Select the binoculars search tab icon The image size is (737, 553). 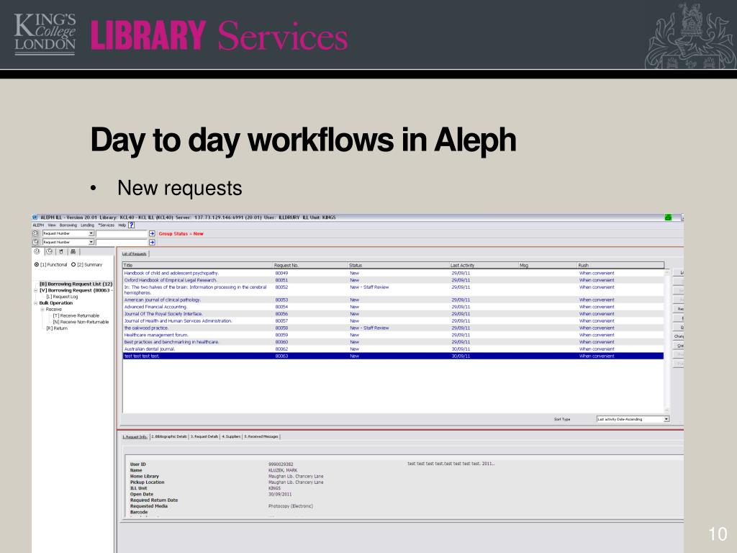point(73,251)
